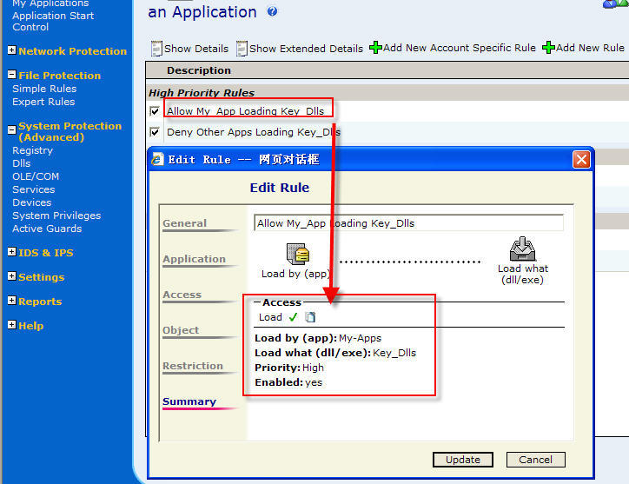Expand the Help section
The height and width of the screenshot is (484, 629).
coord(12,325)
